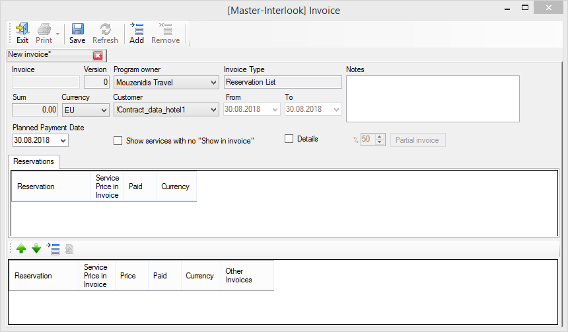Click the green up arrow icon
This screenshot has height=332, width=568.
click(x=21, y=249)
